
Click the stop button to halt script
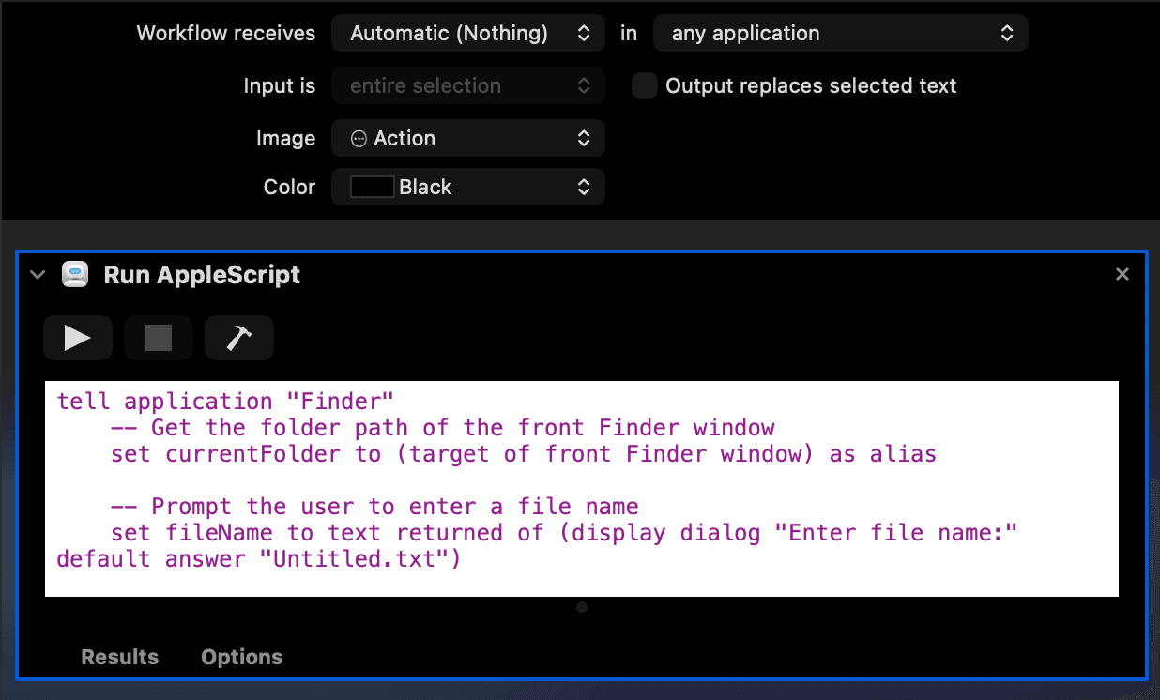click(x=159, y=337)
